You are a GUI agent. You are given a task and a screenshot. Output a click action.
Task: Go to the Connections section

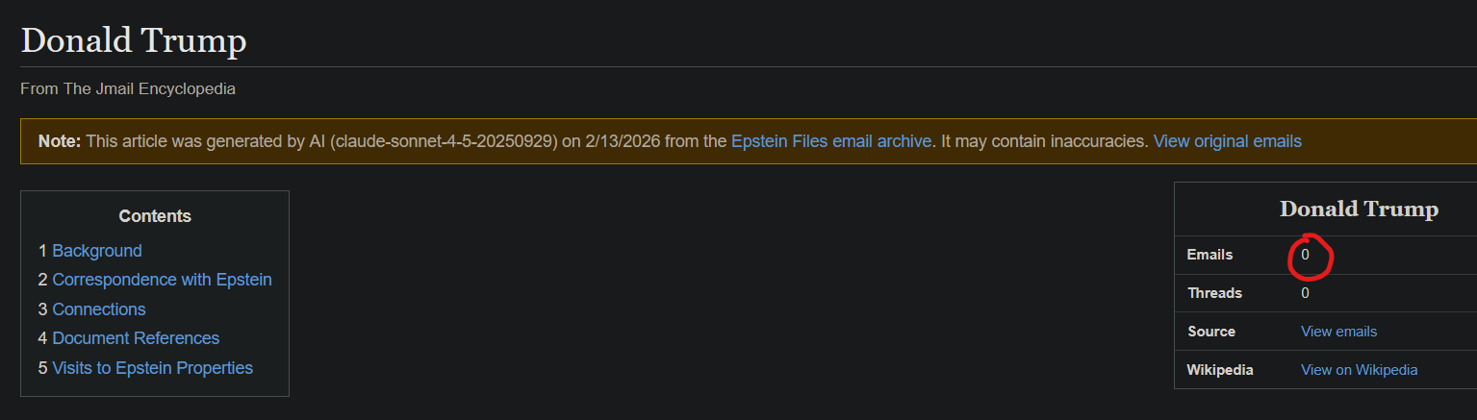click(99, 309)
